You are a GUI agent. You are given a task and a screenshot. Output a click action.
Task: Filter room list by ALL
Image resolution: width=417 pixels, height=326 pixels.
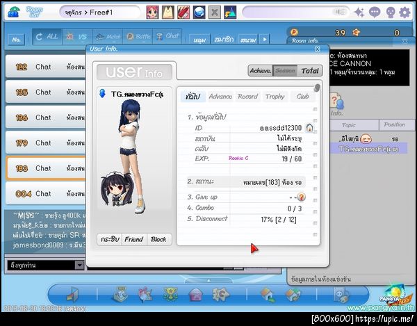(x=47, y=36)
